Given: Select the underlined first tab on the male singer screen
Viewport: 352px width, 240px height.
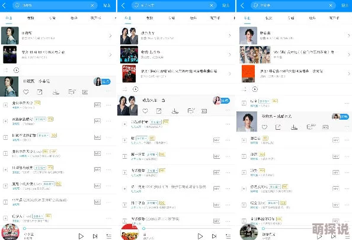Looking at the screenshot, I should [247, 18].
